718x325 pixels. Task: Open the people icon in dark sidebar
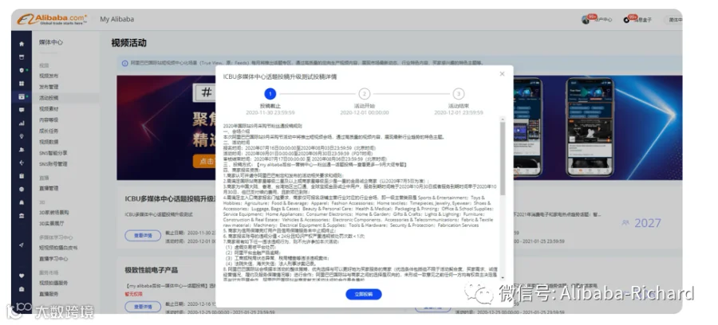coord(22,150)
